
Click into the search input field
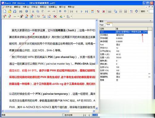tap(152, 11)
